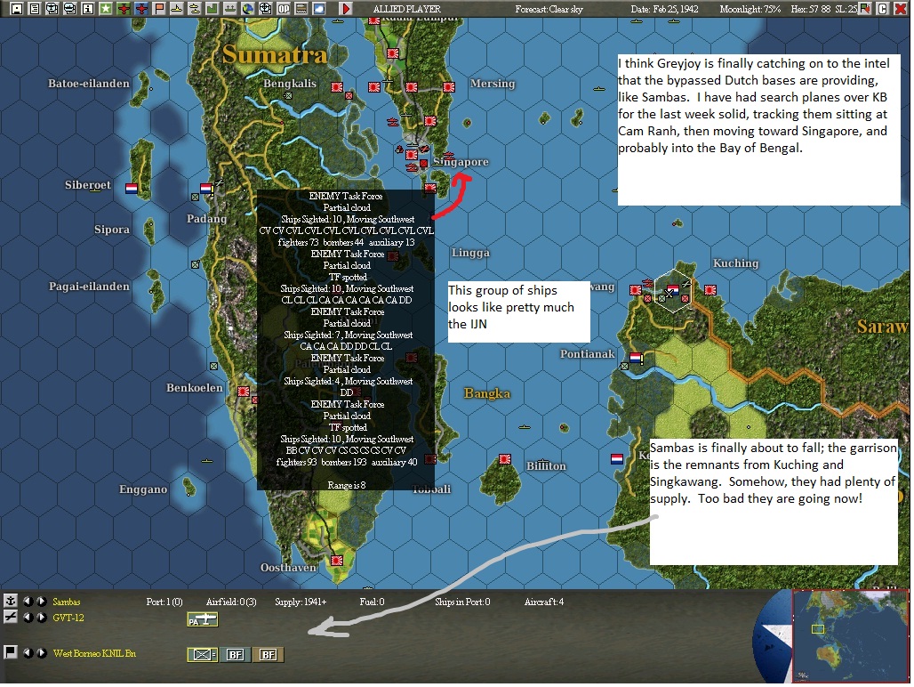This screenshot has height=687, width=914.
Task: Click the Dutch flag marker at Pontianak
Action: [x=636, y=358]
